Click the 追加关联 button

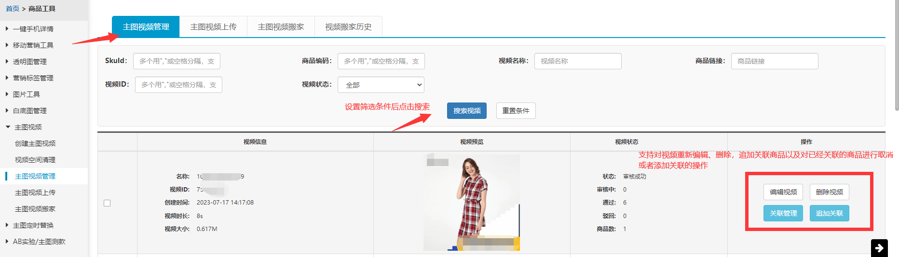[x=829, y=213]
